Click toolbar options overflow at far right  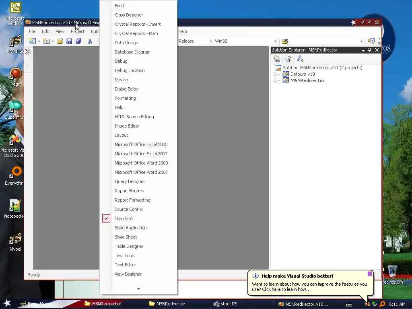(379, 41)
